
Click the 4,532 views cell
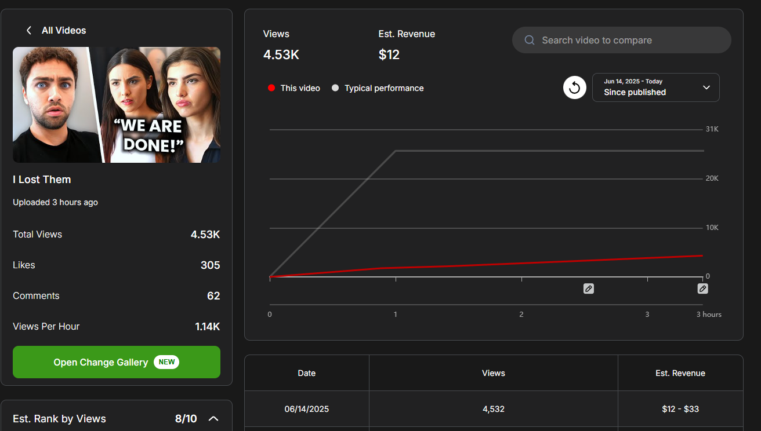coord(494,409)
